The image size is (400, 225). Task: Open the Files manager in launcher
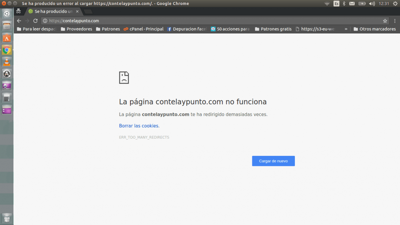(x=7, y=26)
